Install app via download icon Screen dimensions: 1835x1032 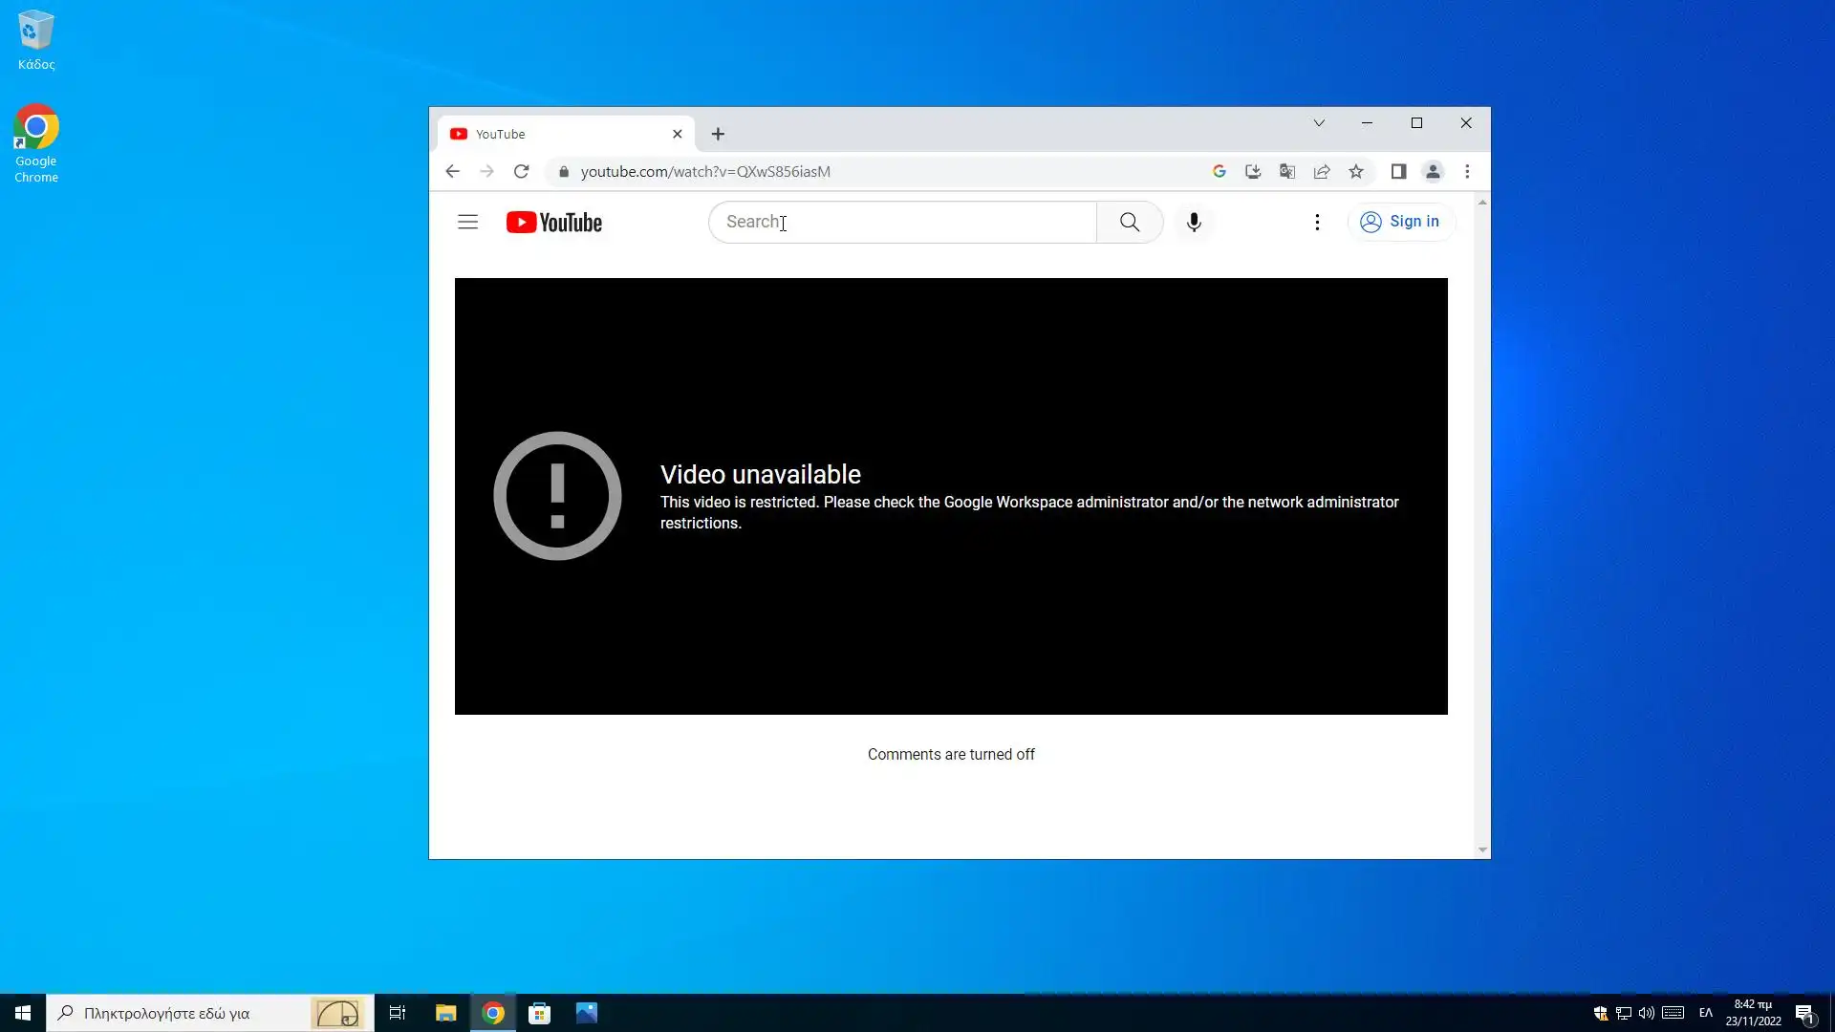tap(1253, 172)
